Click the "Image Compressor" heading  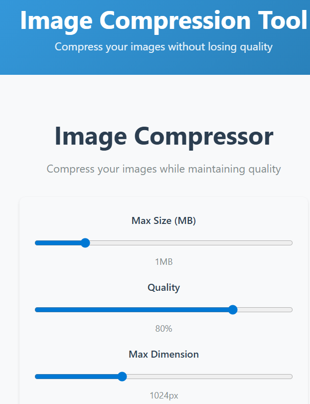163,136
